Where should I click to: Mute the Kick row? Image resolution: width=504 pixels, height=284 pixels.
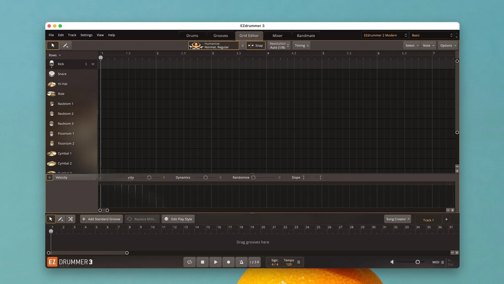pos(93,64)
